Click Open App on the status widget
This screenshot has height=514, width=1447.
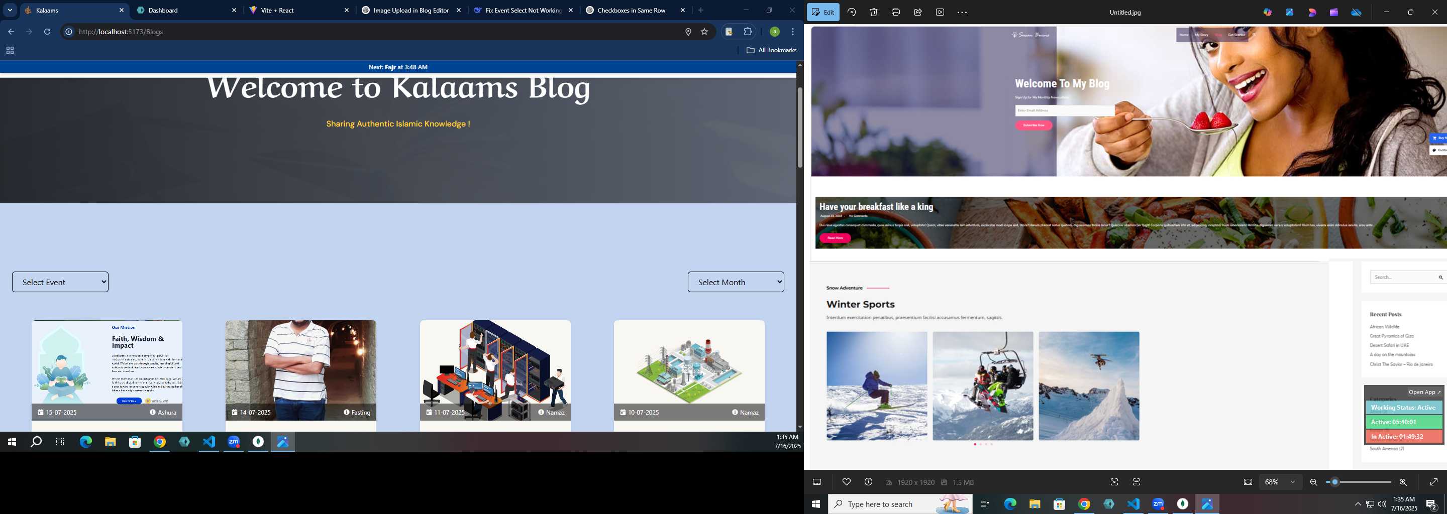tap(1424, 392)
